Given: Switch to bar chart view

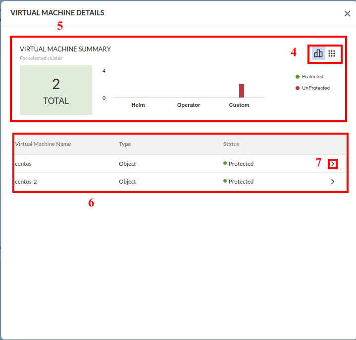Looking at the screenshot, I should [x=318, y=53].
